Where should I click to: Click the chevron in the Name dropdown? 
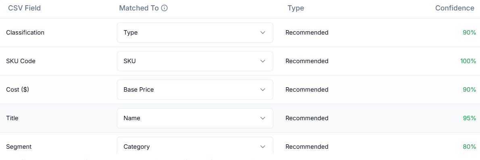click(x=262, y=118)
